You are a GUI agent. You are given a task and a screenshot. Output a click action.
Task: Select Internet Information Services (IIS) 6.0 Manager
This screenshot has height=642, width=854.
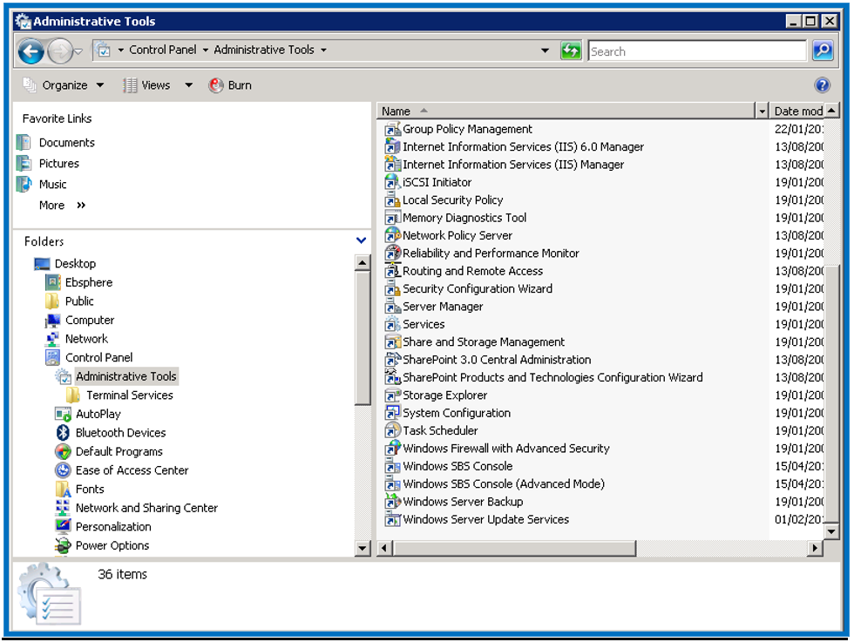(x=523, y=147)
